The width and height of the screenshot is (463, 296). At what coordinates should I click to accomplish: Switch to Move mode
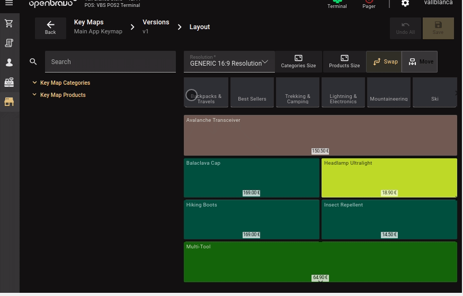[420, 62]
